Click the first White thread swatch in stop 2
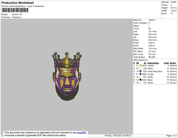Image resolution: width=178 pixels, height=138 pixels. [x=141, y=69]
